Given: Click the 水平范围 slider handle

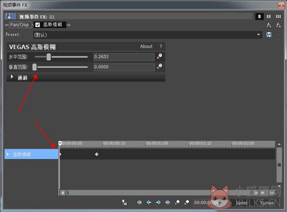Looking at the screenshot, I should (49, 57).
